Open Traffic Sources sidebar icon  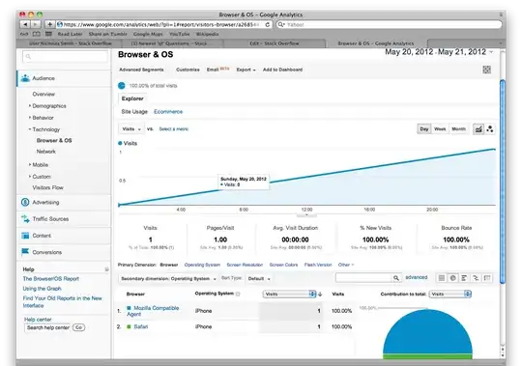click(x=25, y=219)
